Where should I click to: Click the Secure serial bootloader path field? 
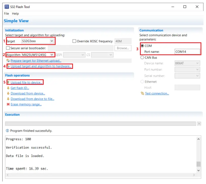81,48
